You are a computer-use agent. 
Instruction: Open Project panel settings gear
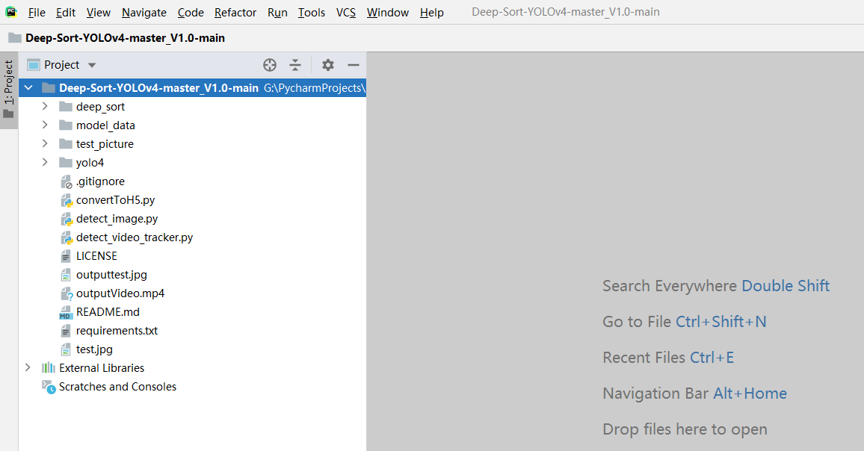pyautogui.click(x=328, y=65)
